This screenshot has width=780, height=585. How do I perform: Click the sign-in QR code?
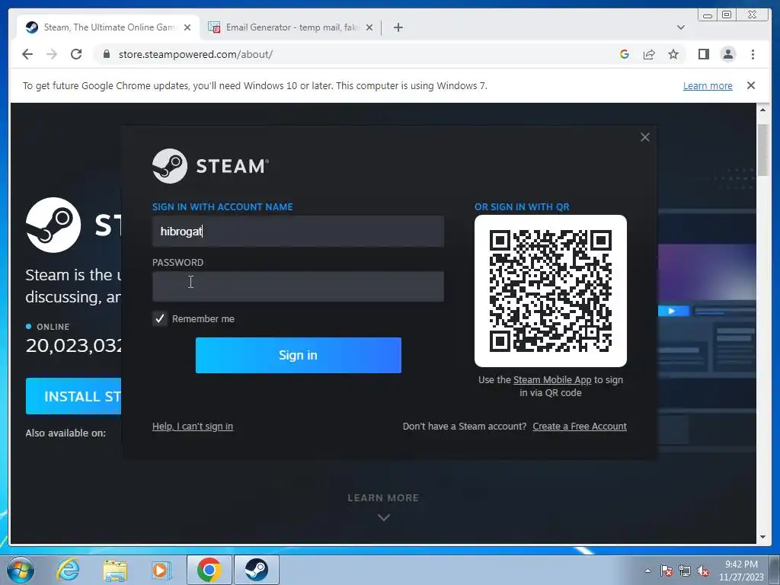(550, 291)
